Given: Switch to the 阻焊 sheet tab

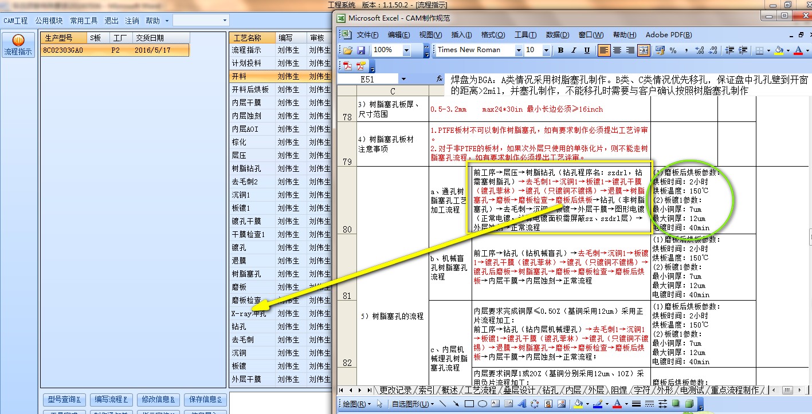Looking at the screenshot, I should click(619, 390).
